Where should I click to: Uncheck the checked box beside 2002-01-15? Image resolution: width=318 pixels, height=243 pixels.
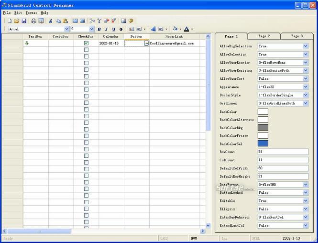coord(86,43)
